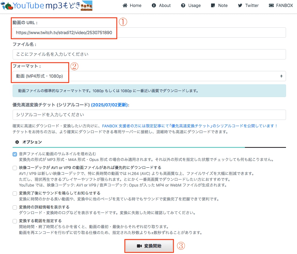
Task: Click the 動画の URL input field
Action: [x=149, y=33]
